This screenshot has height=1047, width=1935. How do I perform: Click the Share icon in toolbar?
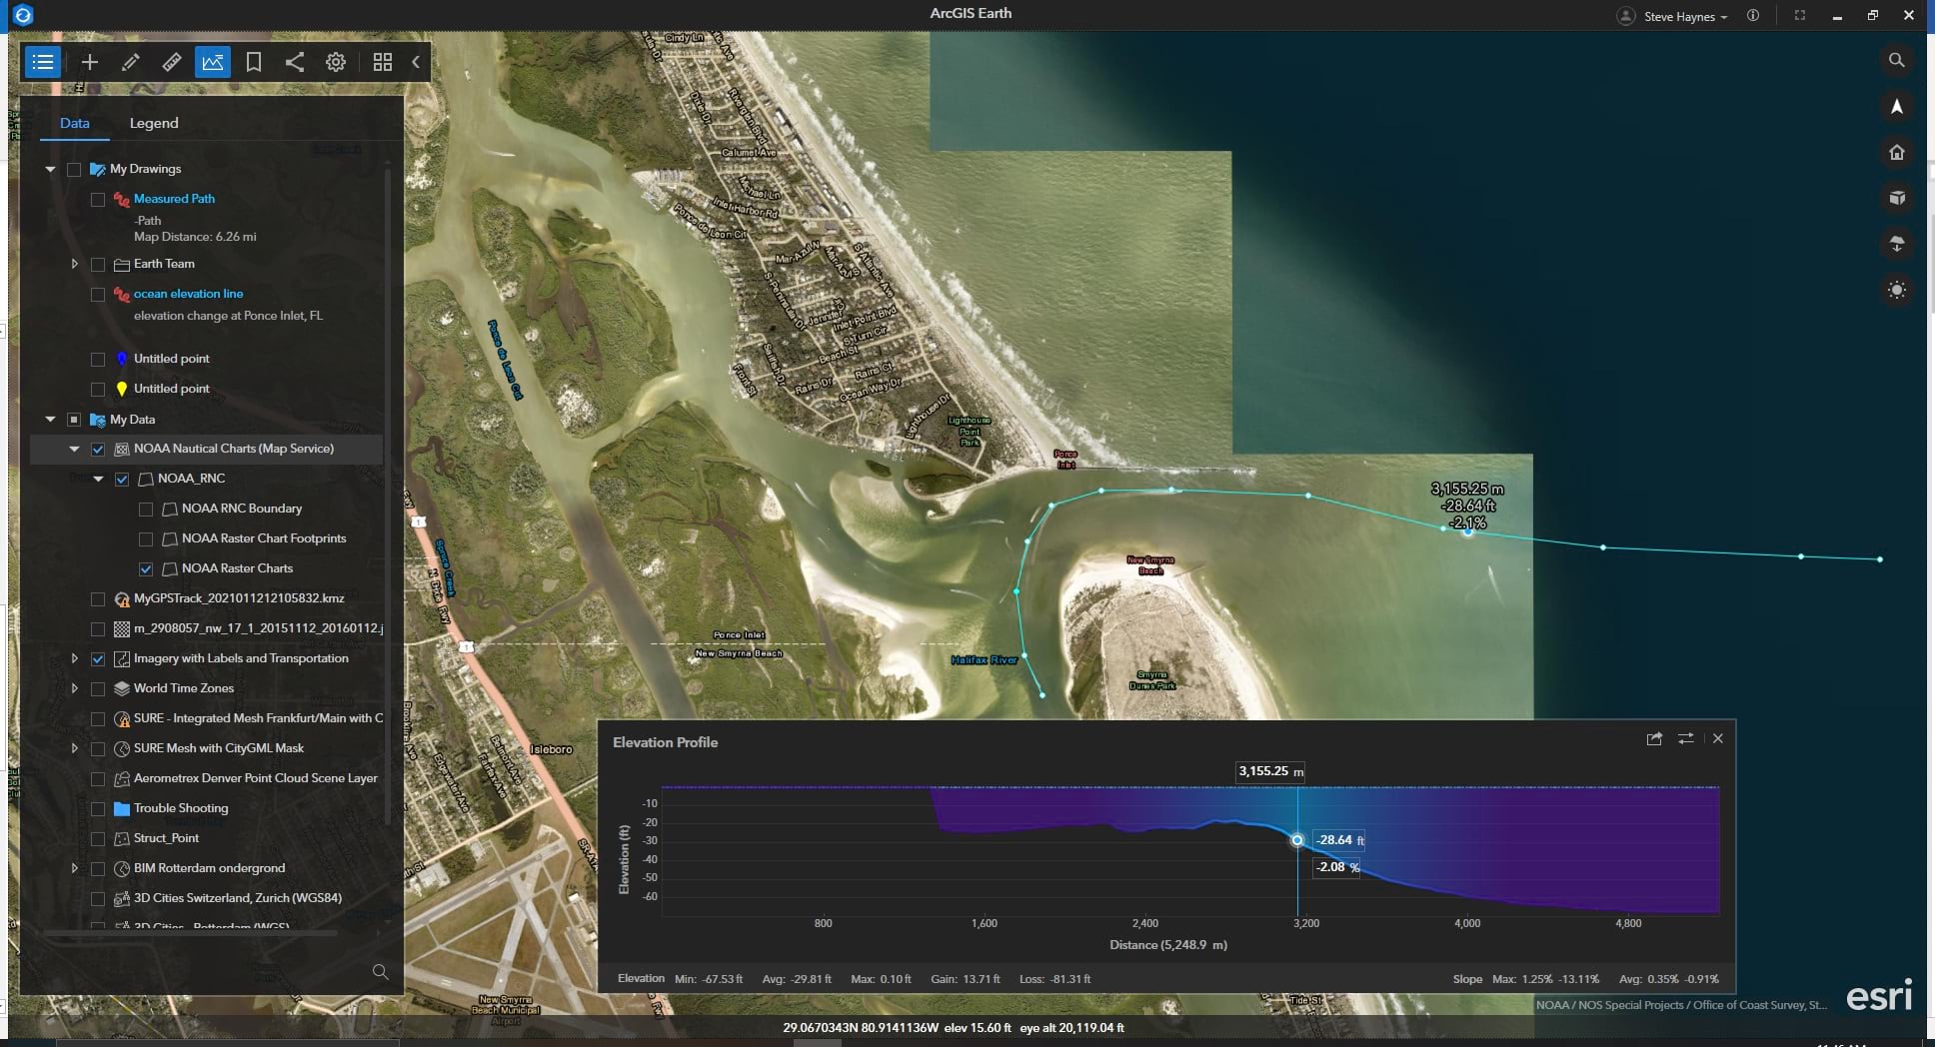(295, 62)
